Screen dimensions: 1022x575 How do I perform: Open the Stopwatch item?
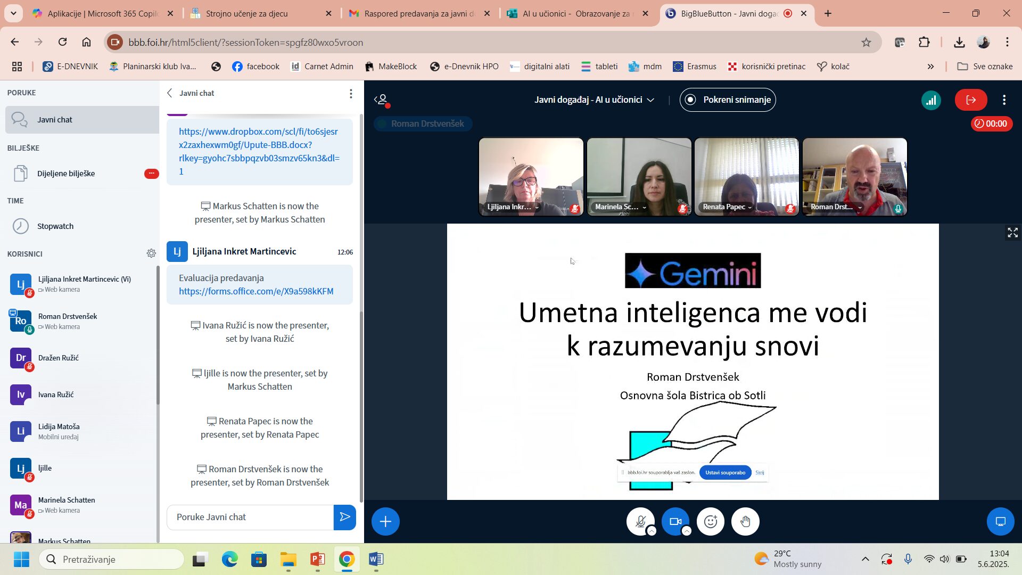point(82,226)
